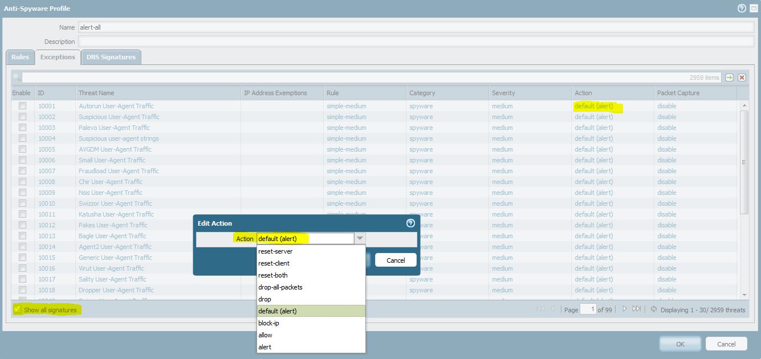Choose reset-both from the action list

(x=273, y=275)
